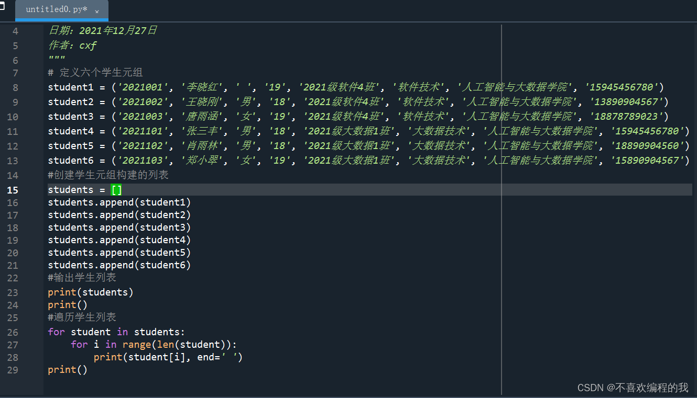The width and height of the screenshot is (697, 398).
Task: Select line number 8 in the gutter
Action: pos(15,87)
